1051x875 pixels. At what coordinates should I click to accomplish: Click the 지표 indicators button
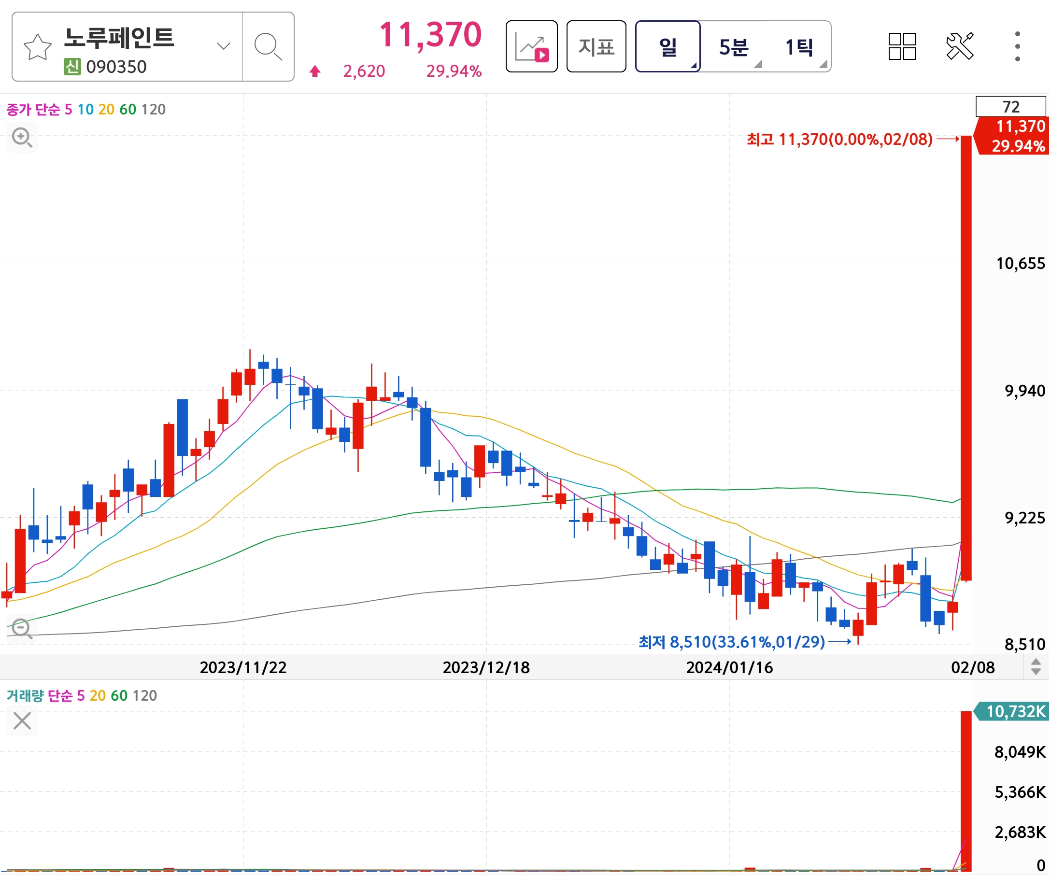[597, 47]
